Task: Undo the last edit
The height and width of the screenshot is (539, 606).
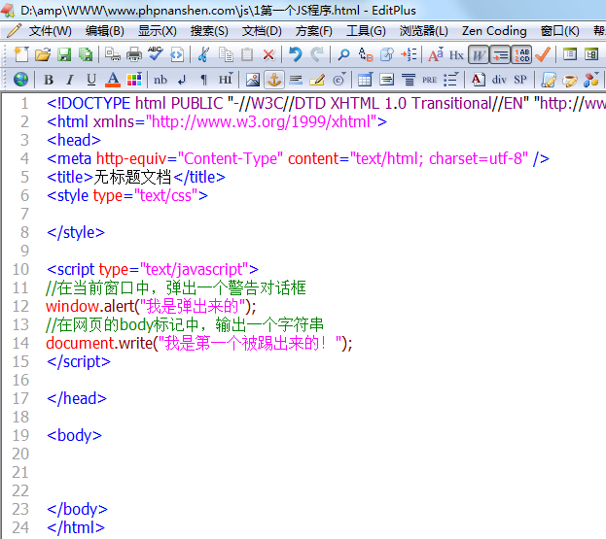Action: click(296, 54)
